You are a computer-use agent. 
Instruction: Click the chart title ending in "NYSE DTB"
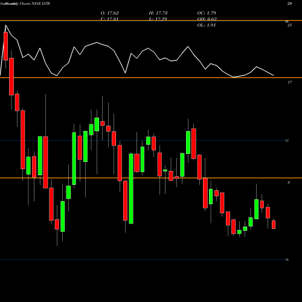25,4
